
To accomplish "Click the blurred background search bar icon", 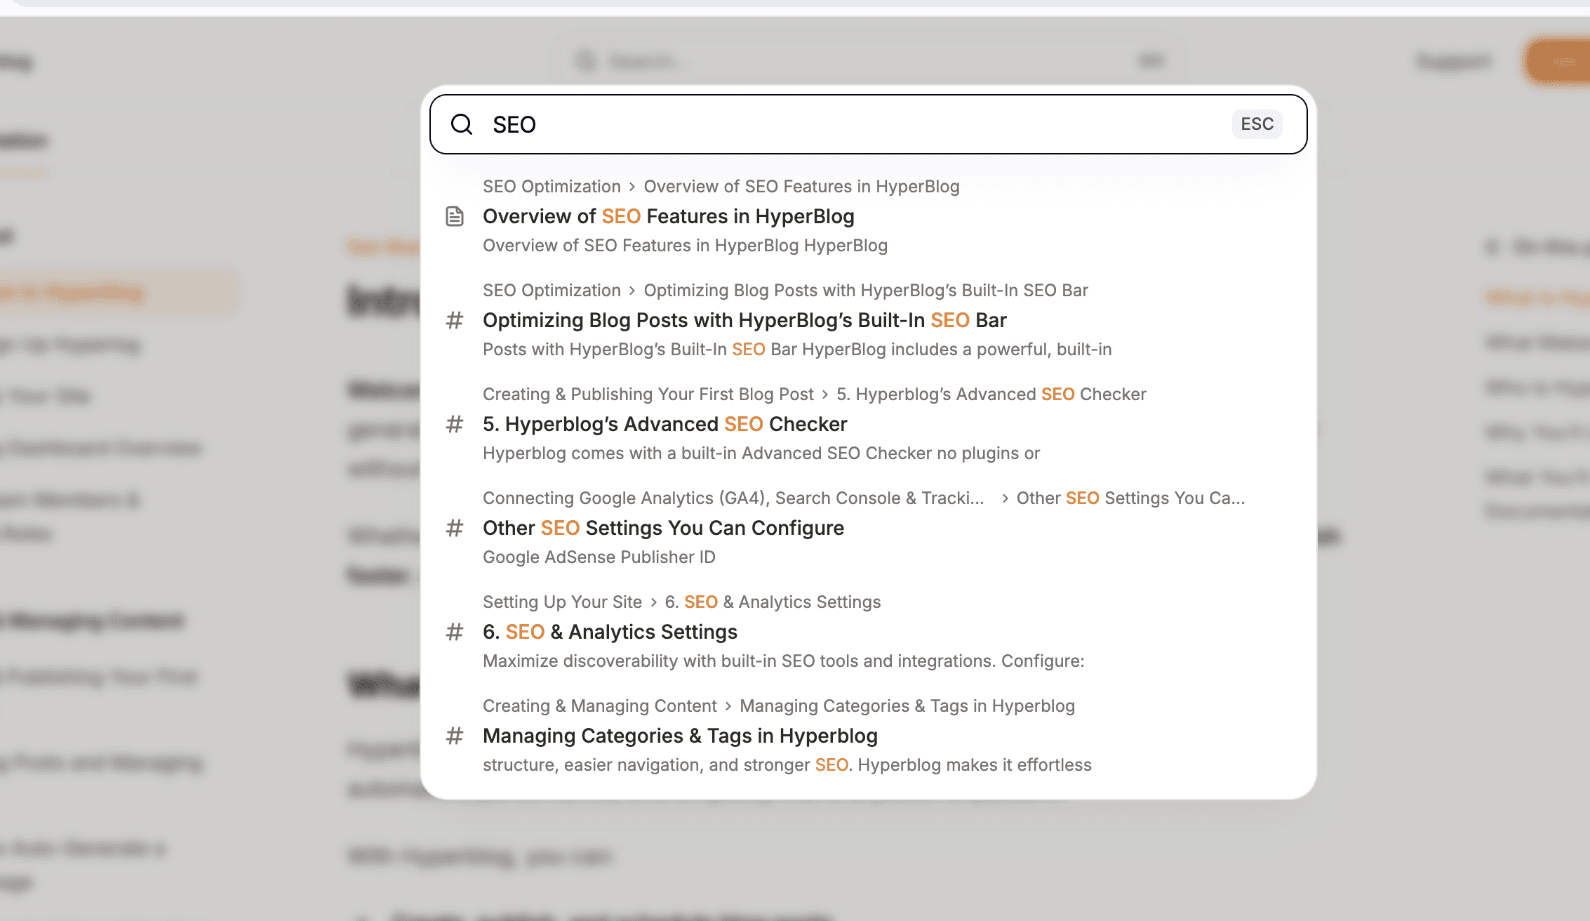I will point(585,61).
